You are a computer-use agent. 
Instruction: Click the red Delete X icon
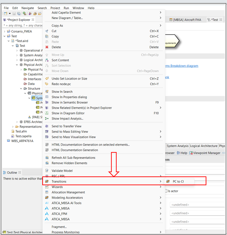click(47, 47)
